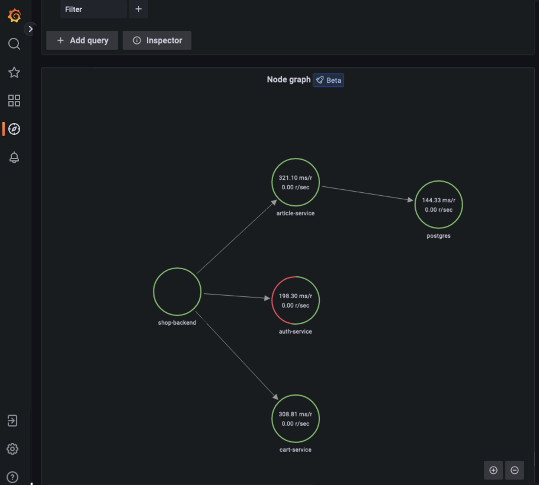Open the query Inspector

[x=156, y=40]
